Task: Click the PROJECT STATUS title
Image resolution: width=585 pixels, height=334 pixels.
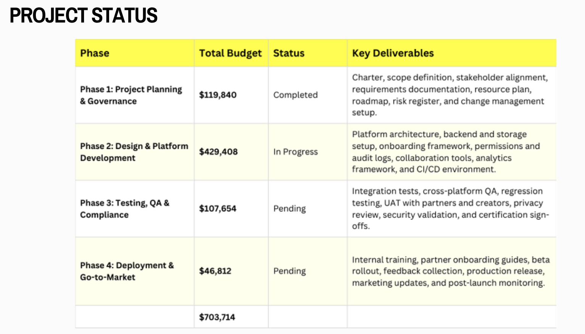Action: pos(84,16)
